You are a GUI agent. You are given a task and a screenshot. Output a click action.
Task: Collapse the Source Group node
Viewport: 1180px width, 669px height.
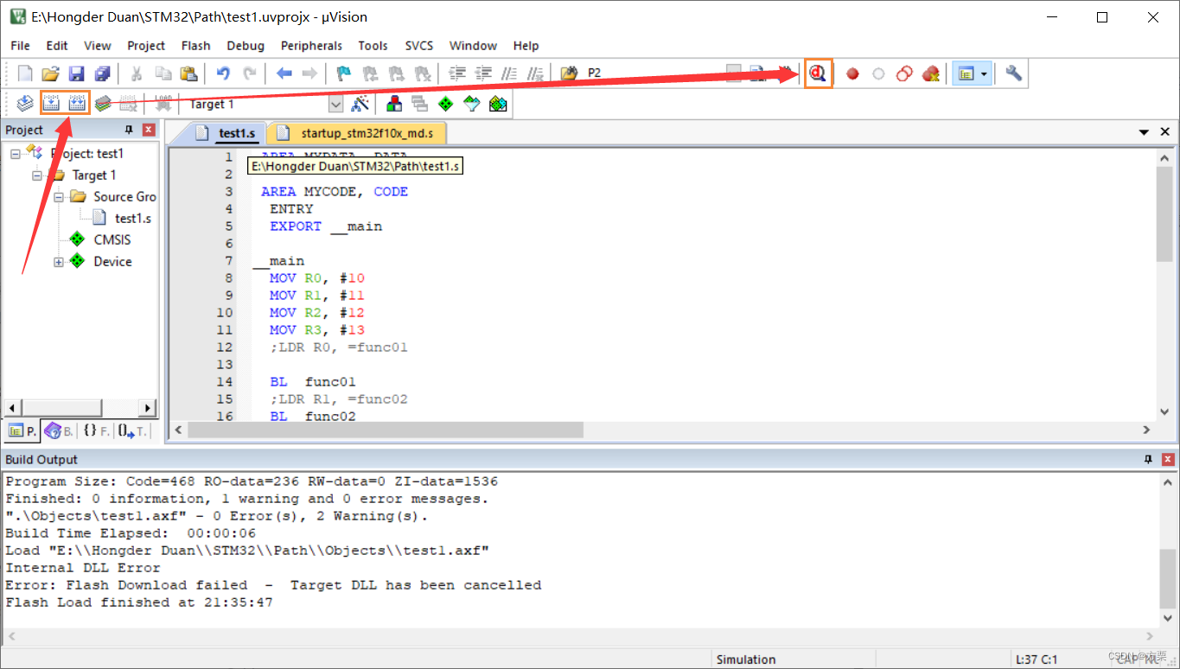pyautogui.click(x=59, y=196)
